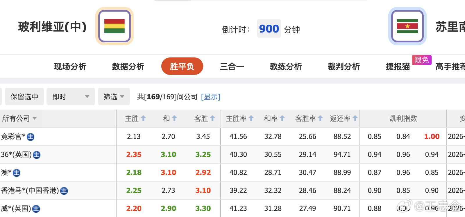Click 共[169/169]间公司 count text
465x217 pixels.
pyautogui.click(x=167, y=97)
